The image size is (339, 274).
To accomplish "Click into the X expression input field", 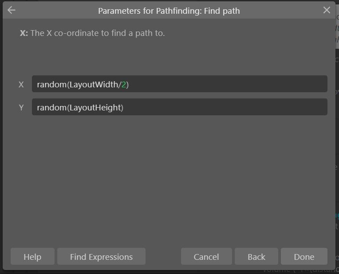I will coord(179,84).
